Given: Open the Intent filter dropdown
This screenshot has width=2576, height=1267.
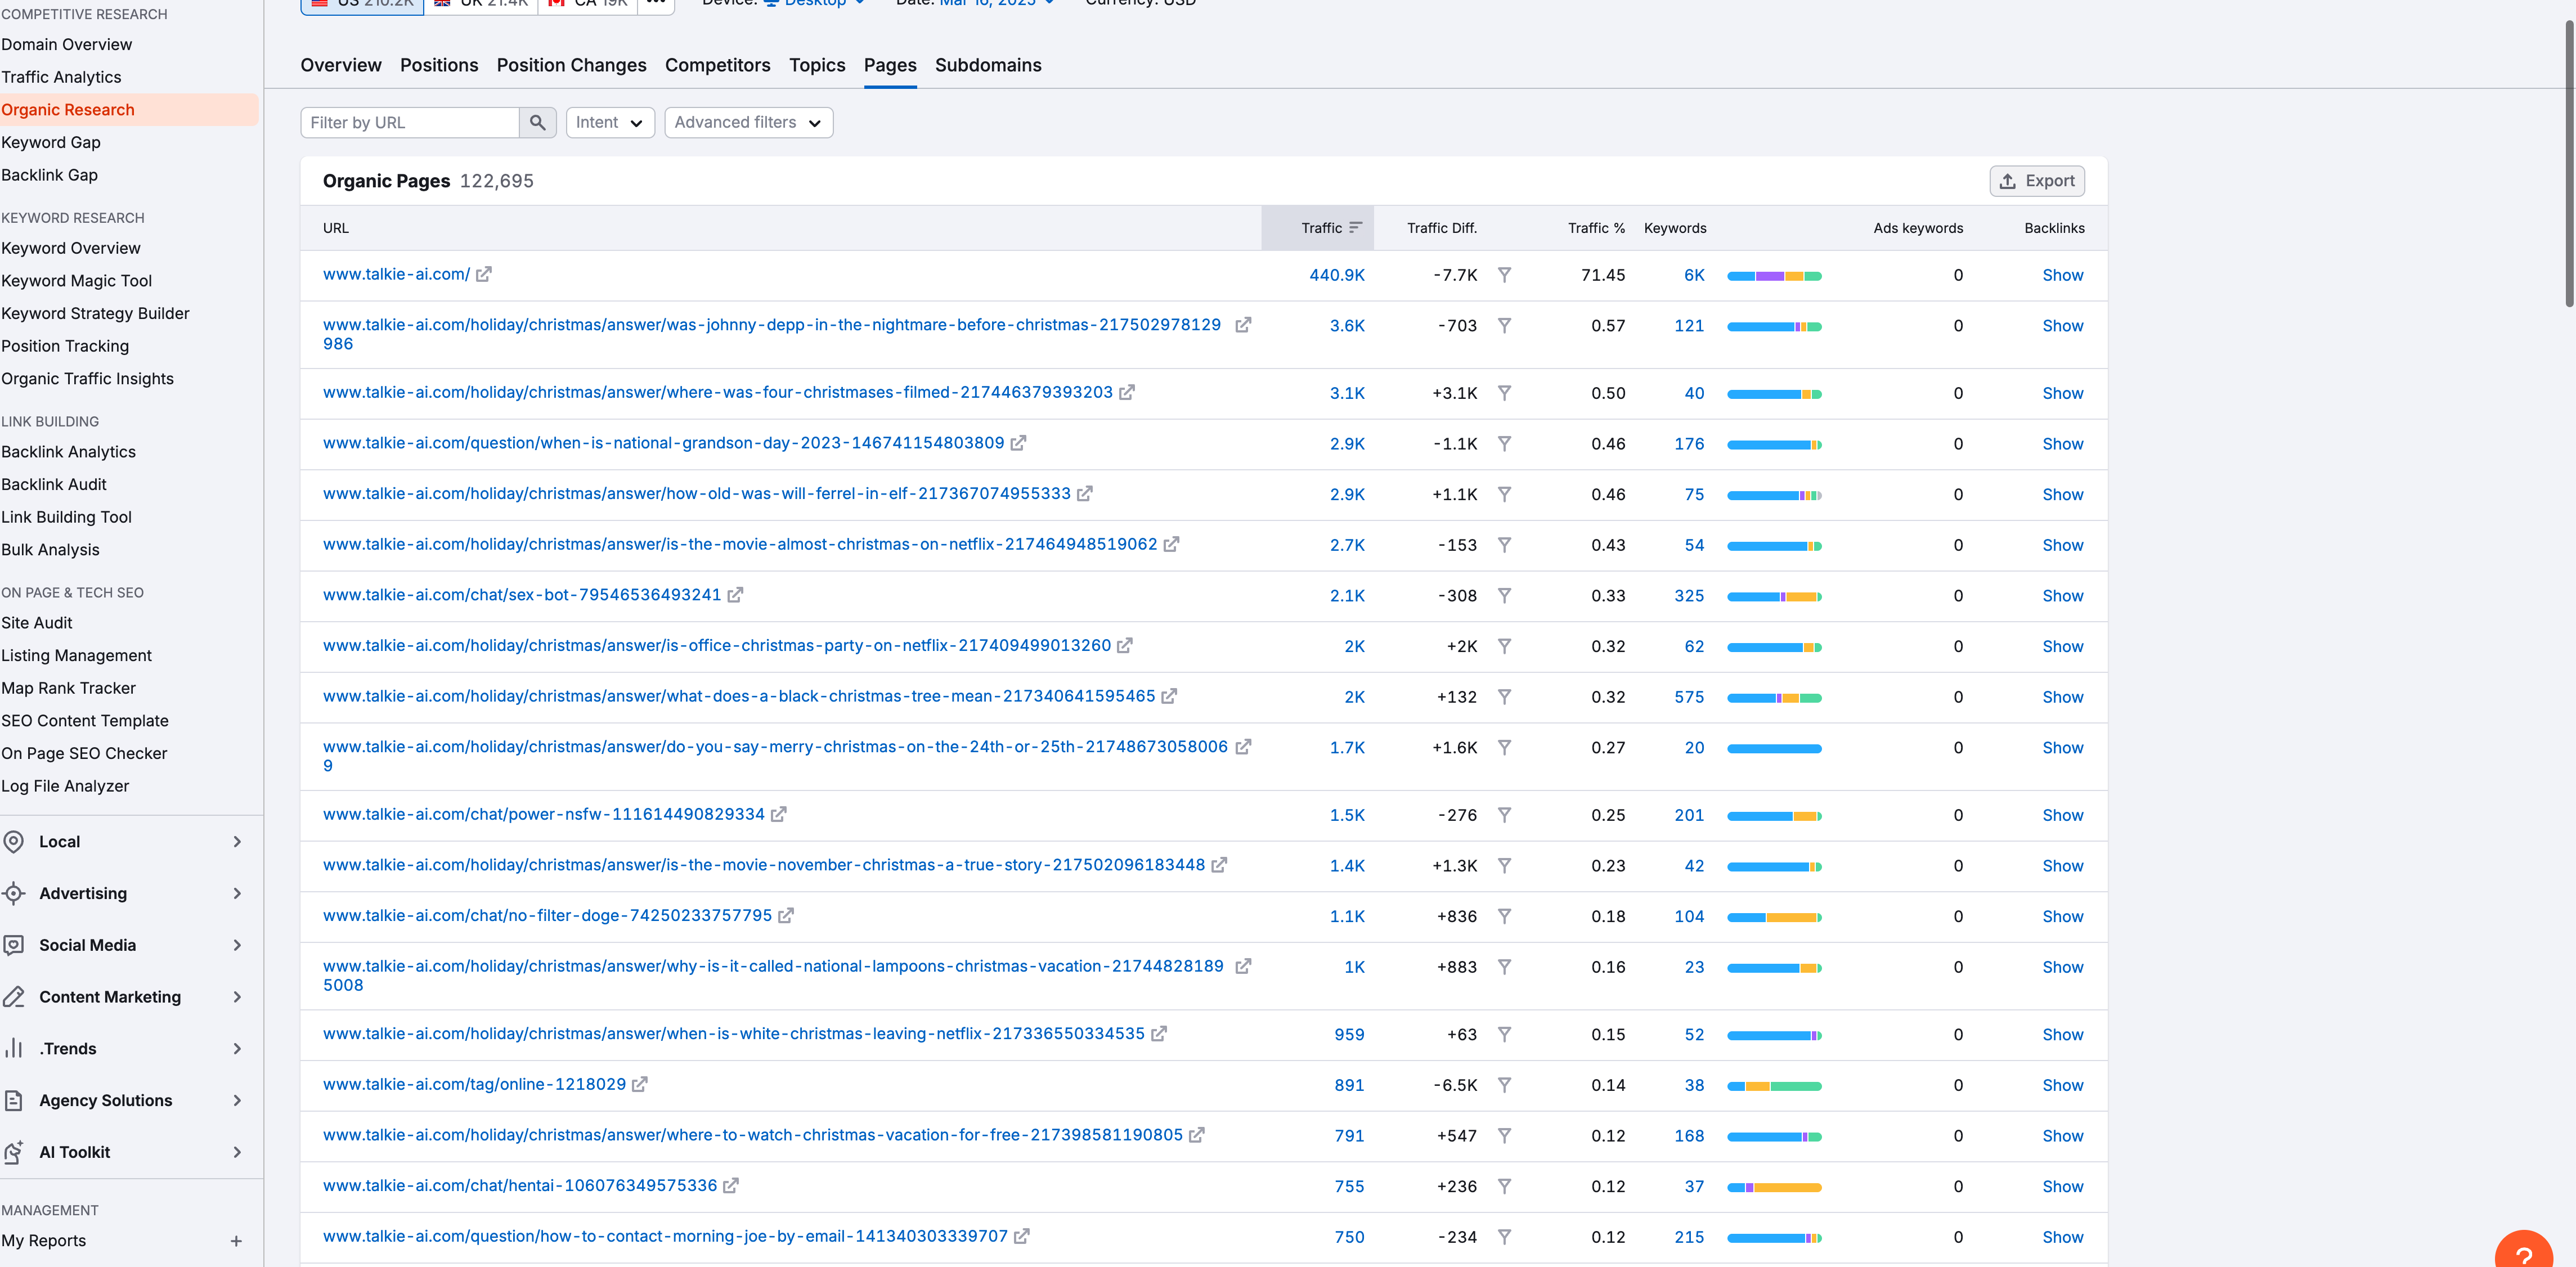Looking at the screenshot, I should pyautogui.click(x=609, y=122).
